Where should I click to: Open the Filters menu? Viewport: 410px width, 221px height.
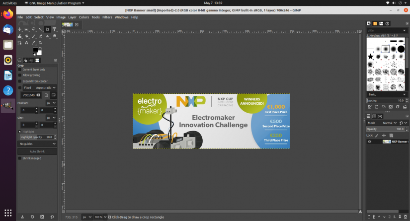click(107, 17)
